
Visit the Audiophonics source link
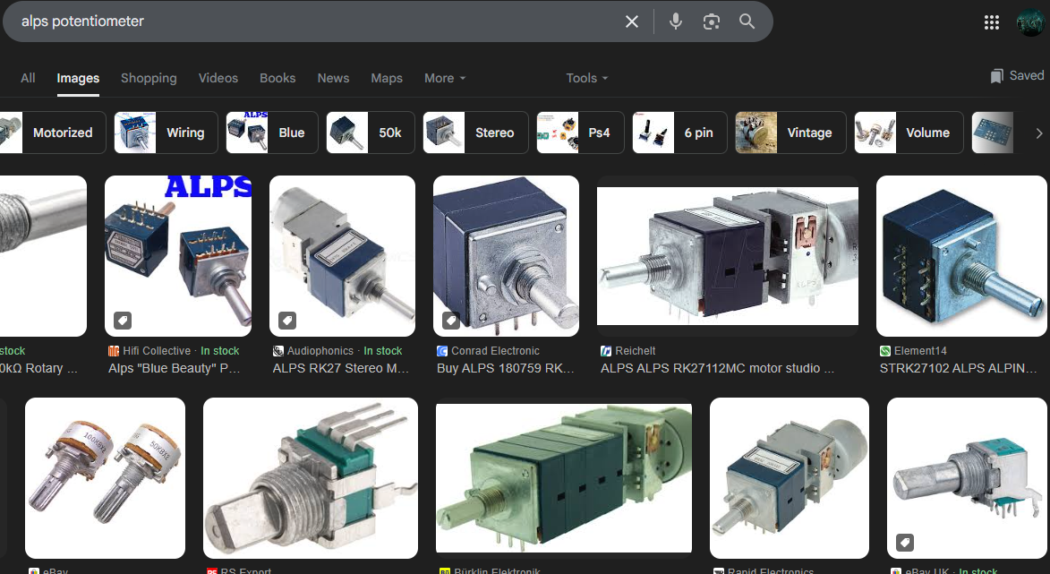(320, 351)
